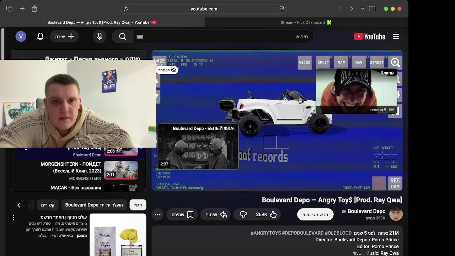Viewport: 455px width, 256px height.
Task: Open Boulevard Depo channel avatar
Action: point(396,214)
